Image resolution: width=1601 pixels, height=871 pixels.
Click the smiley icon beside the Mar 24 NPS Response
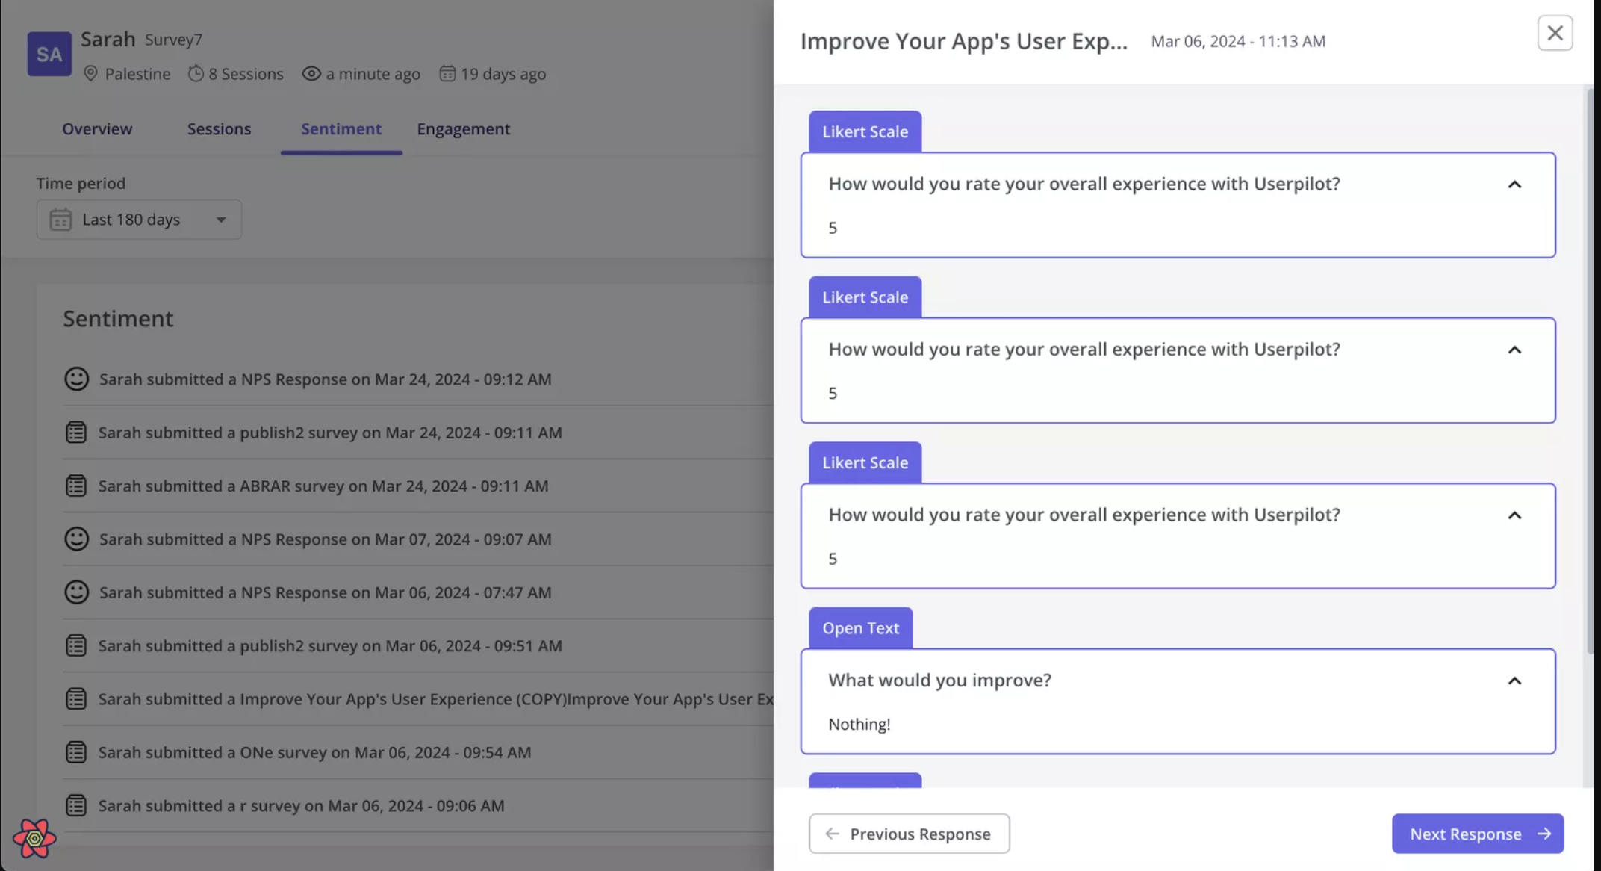coord(76,379)
